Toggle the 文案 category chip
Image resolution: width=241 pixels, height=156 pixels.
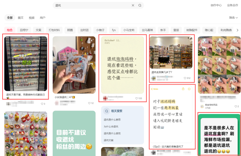[x=38, y=30]
